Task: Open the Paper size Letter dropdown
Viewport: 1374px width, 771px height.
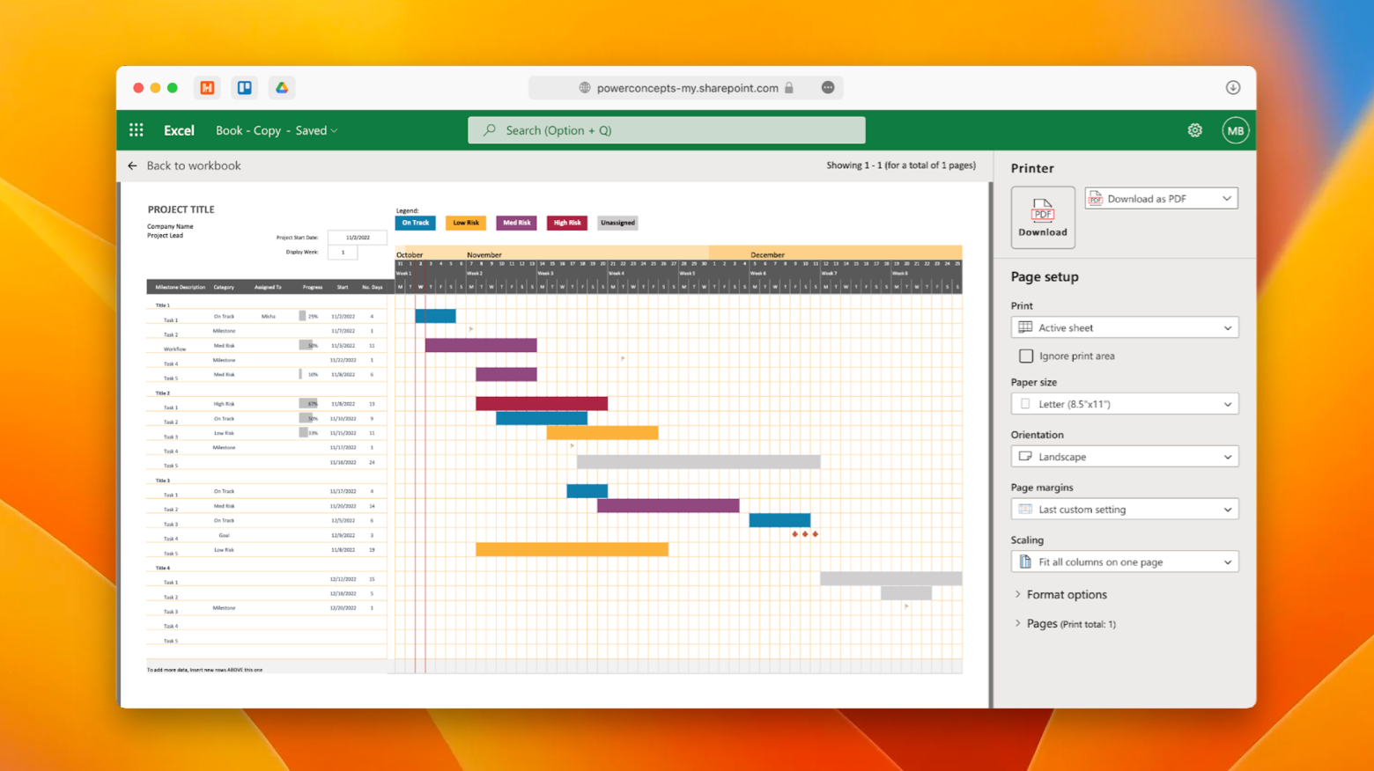Action: (1124, 403)
